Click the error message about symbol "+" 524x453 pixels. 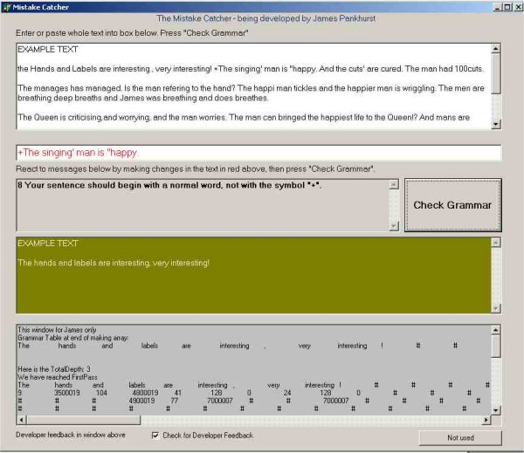(x=169, y=185)
